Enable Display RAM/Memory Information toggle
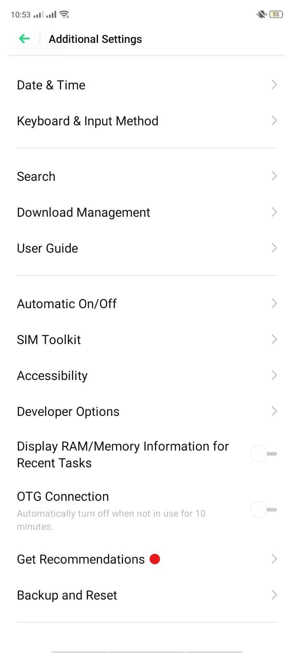This screenshot has width=294, height=653. [264, 454]
